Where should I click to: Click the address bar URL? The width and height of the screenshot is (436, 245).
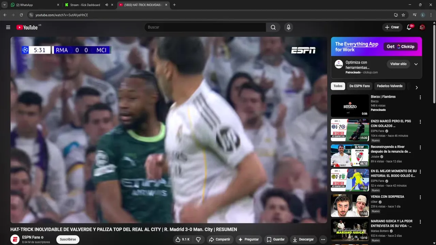(x=62, y=15)
